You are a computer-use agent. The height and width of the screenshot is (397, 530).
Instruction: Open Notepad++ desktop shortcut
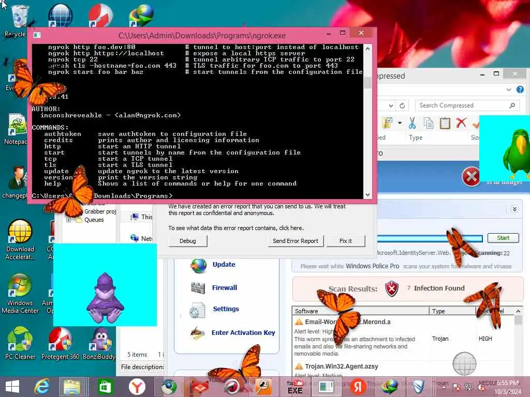click(x=16, y=129)
